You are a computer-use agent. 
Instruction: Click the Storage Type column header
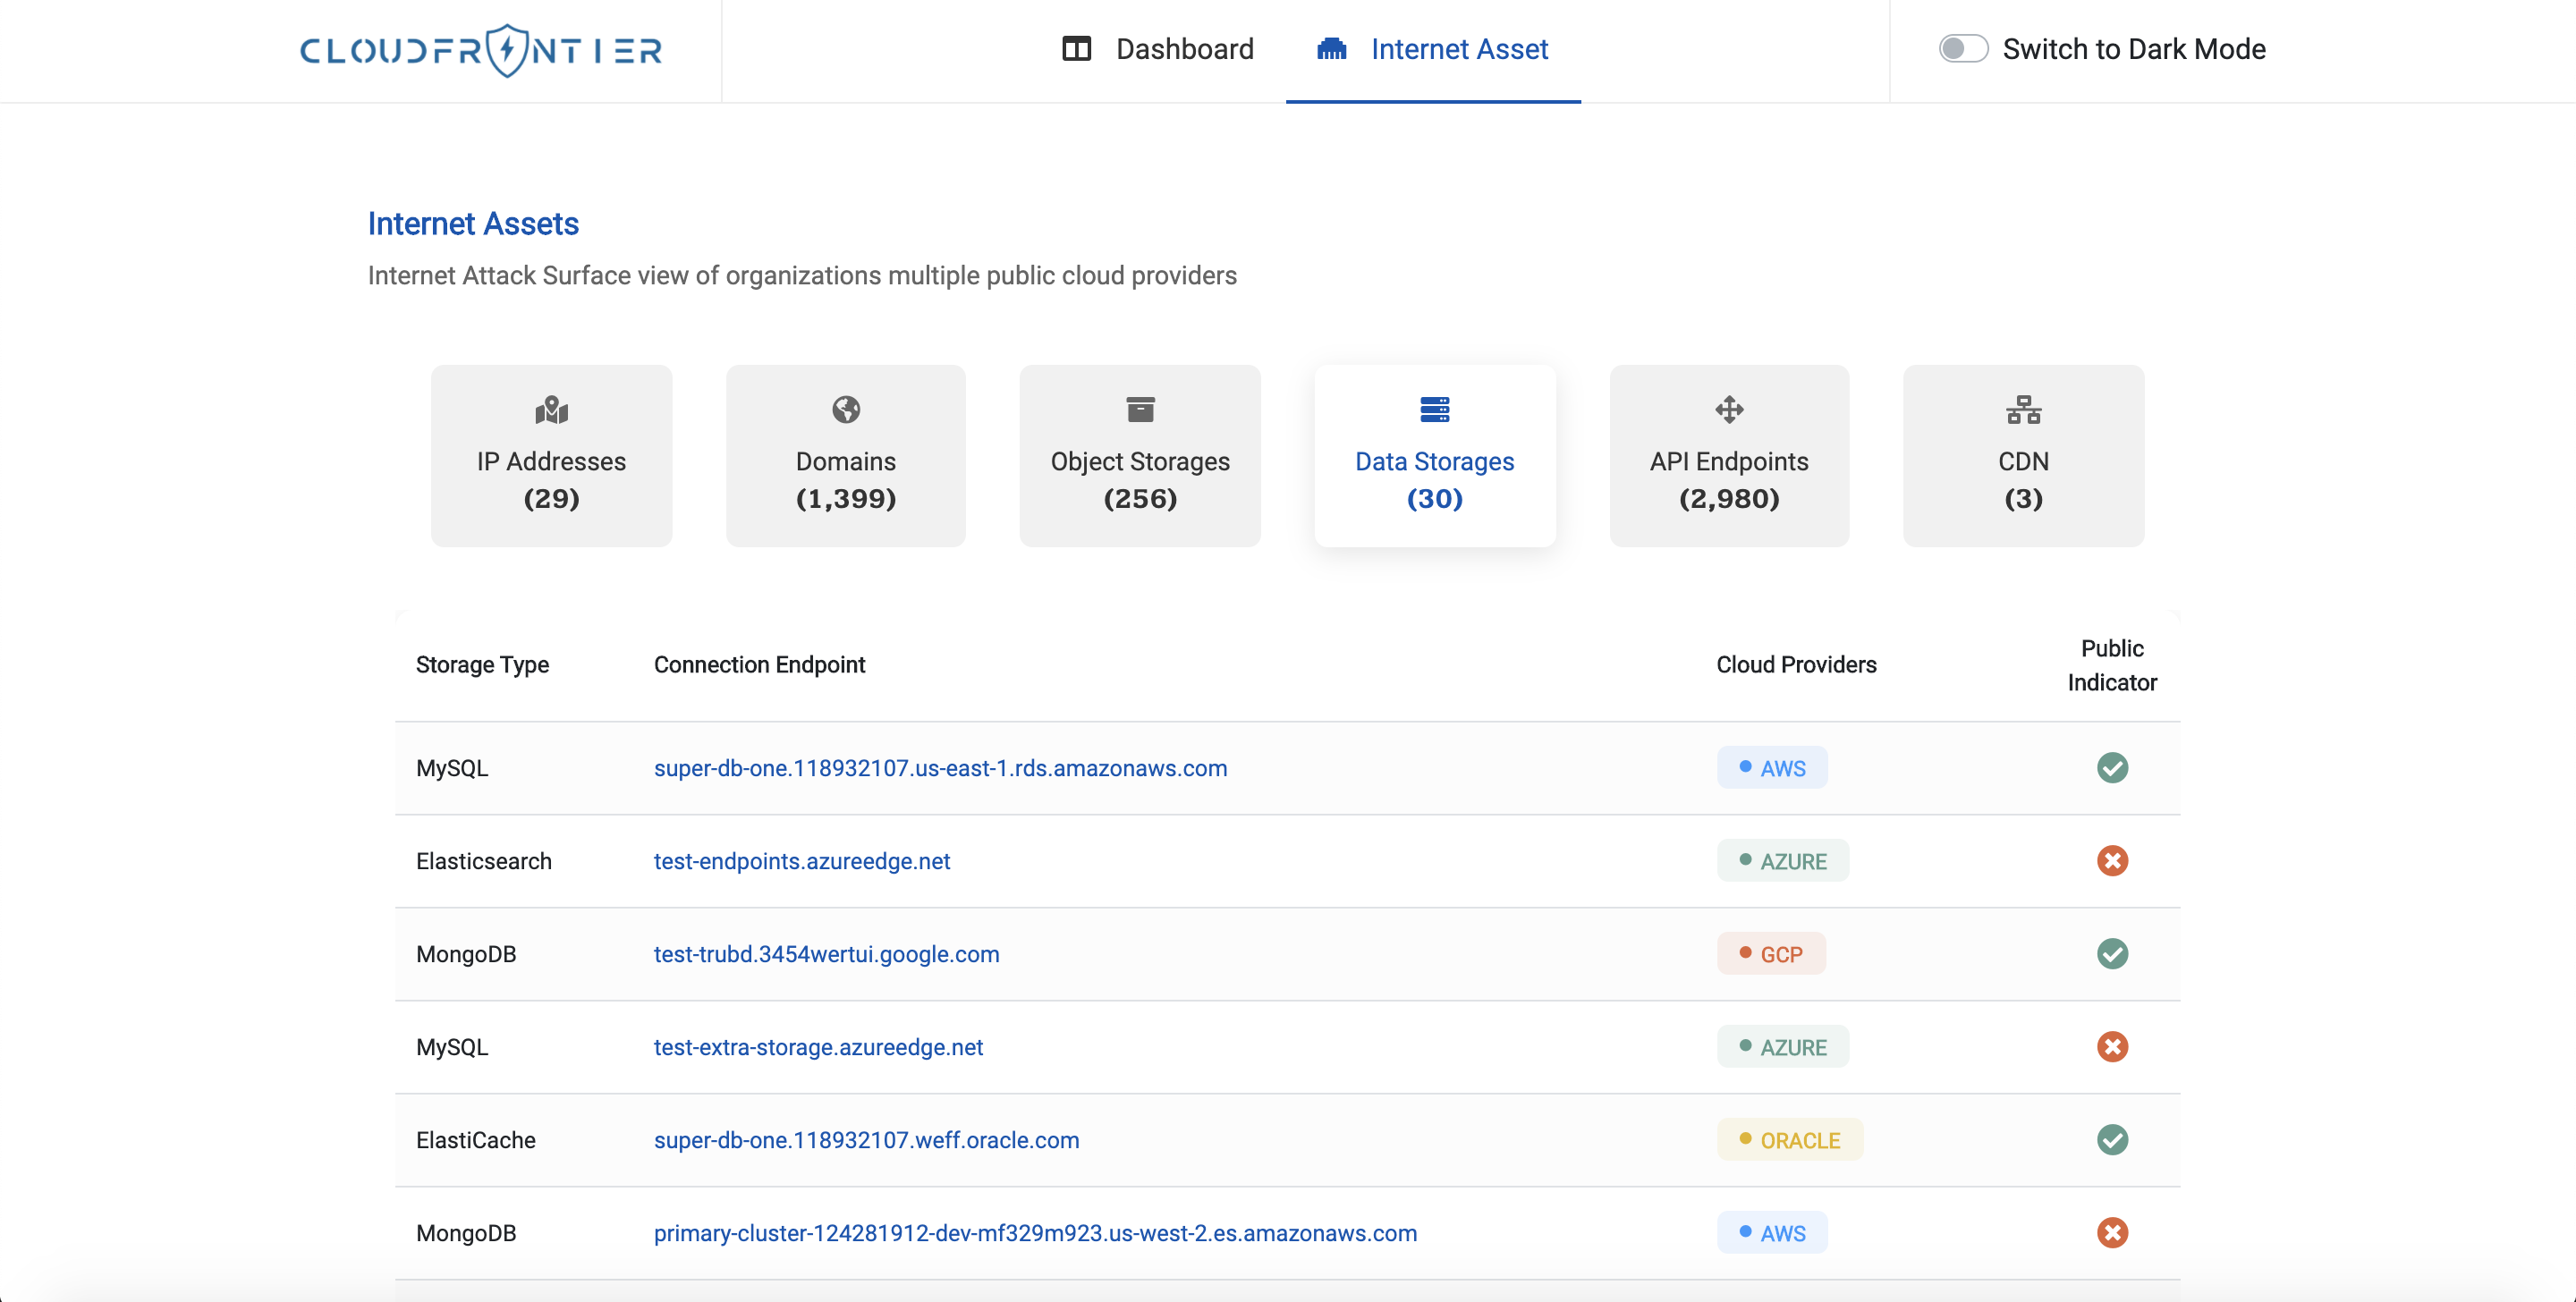point(482,665)
